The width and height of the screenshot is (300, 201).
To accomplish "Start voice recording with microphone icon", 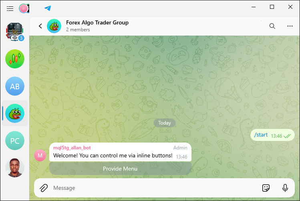I will 285,188.
